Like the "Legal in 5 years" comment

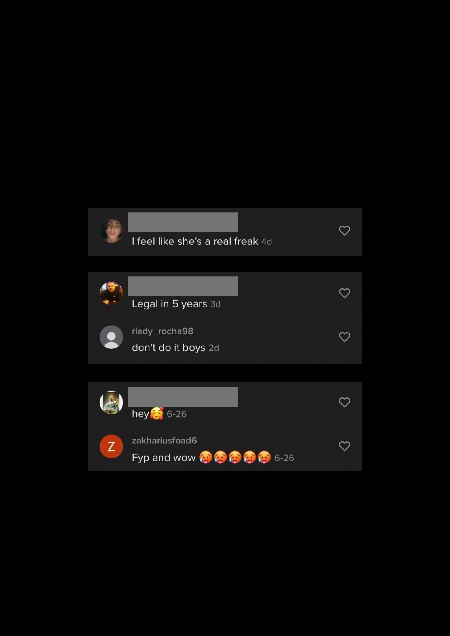pos(345,293)
